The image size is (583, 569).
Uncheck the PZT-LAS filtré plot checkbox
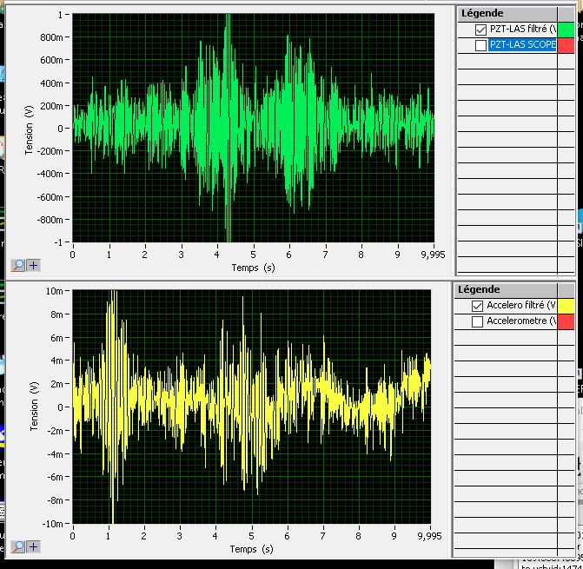point(481,30)
